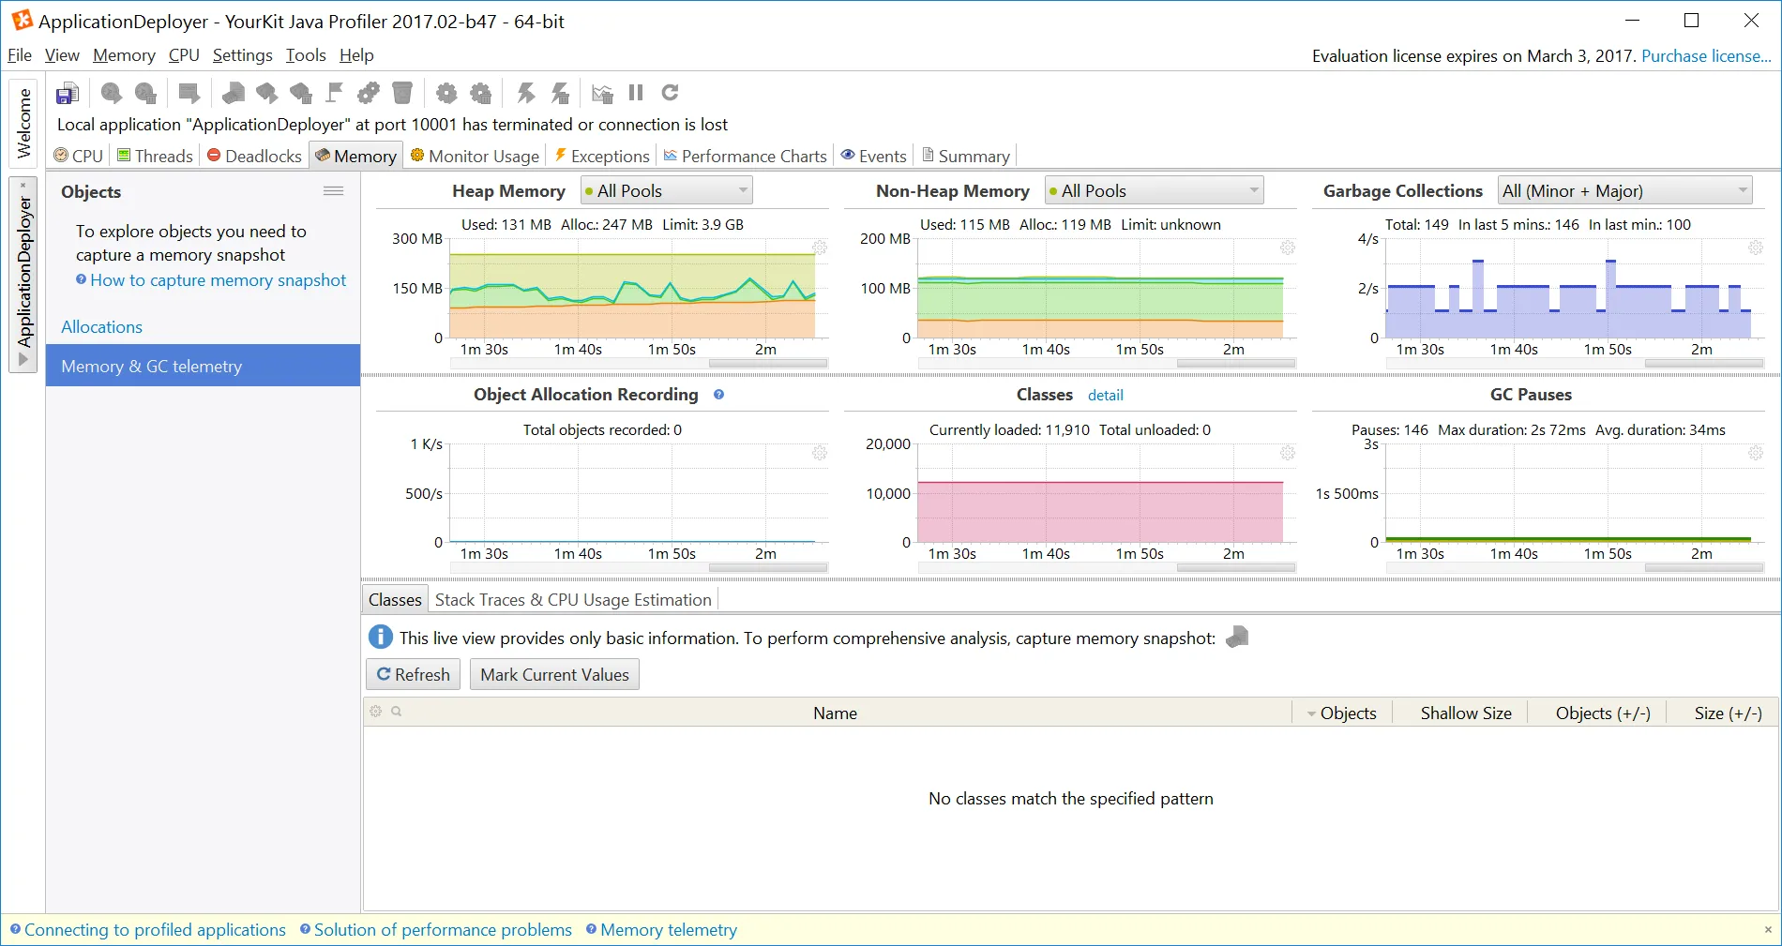Click the flag icon in the toolbar

point(335,93)
